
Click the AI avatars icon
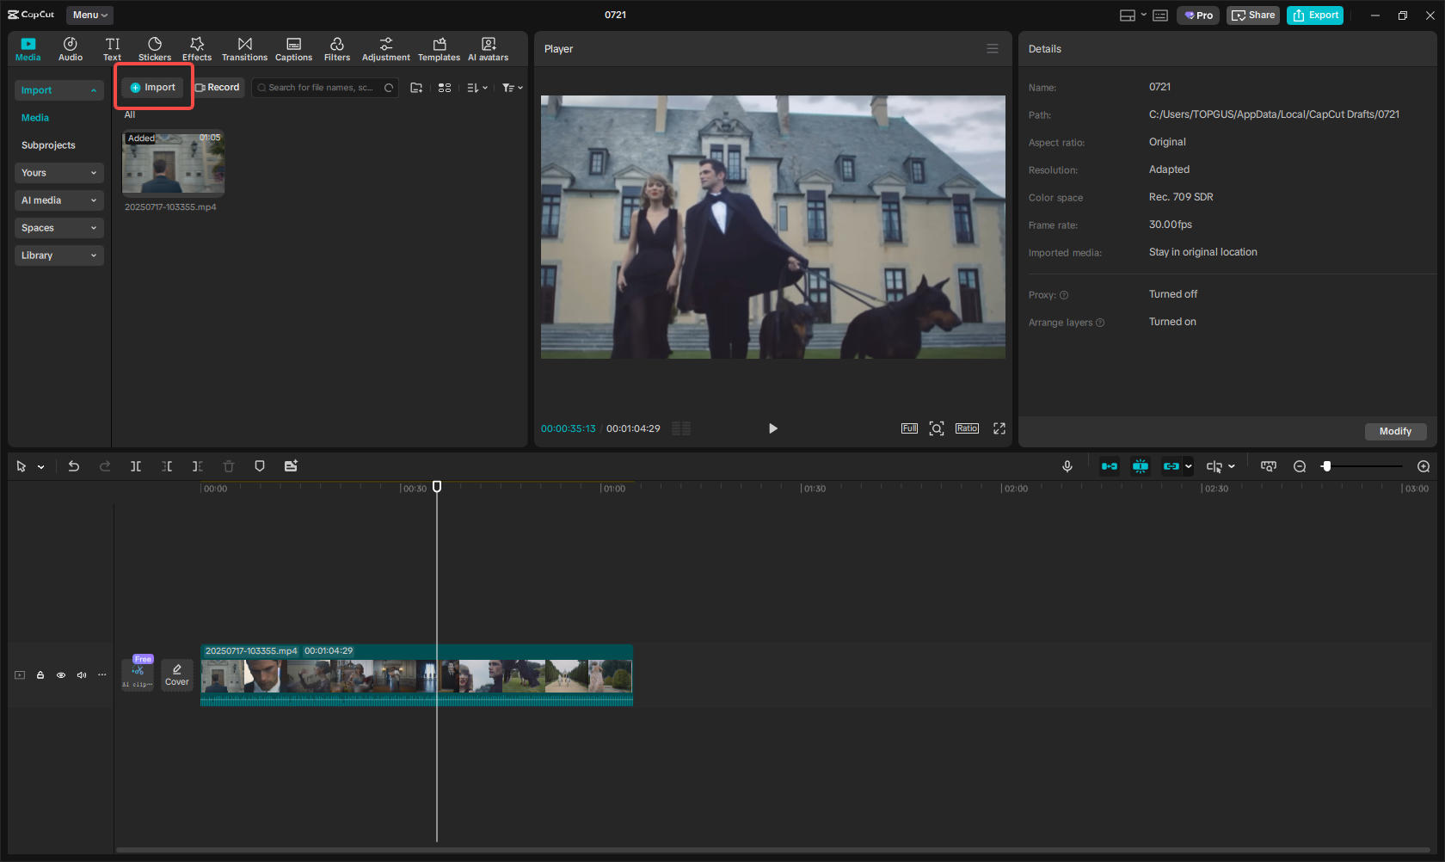[x=488, y=48]
